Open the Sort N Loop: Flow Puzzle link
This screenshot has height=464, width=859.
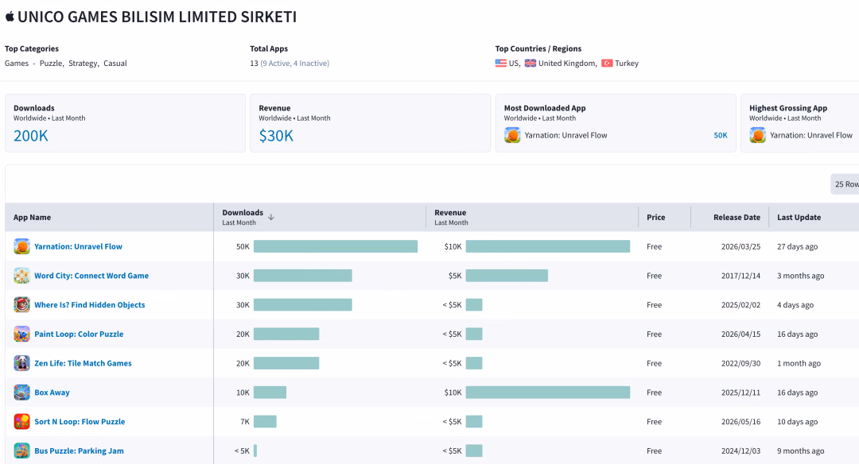click(x=80, y=422)
